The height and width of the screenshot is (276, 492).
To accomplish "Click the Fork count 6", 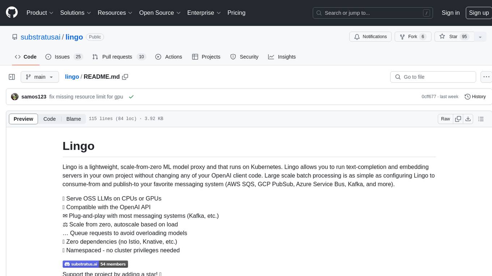I will (x=423, y=36).
